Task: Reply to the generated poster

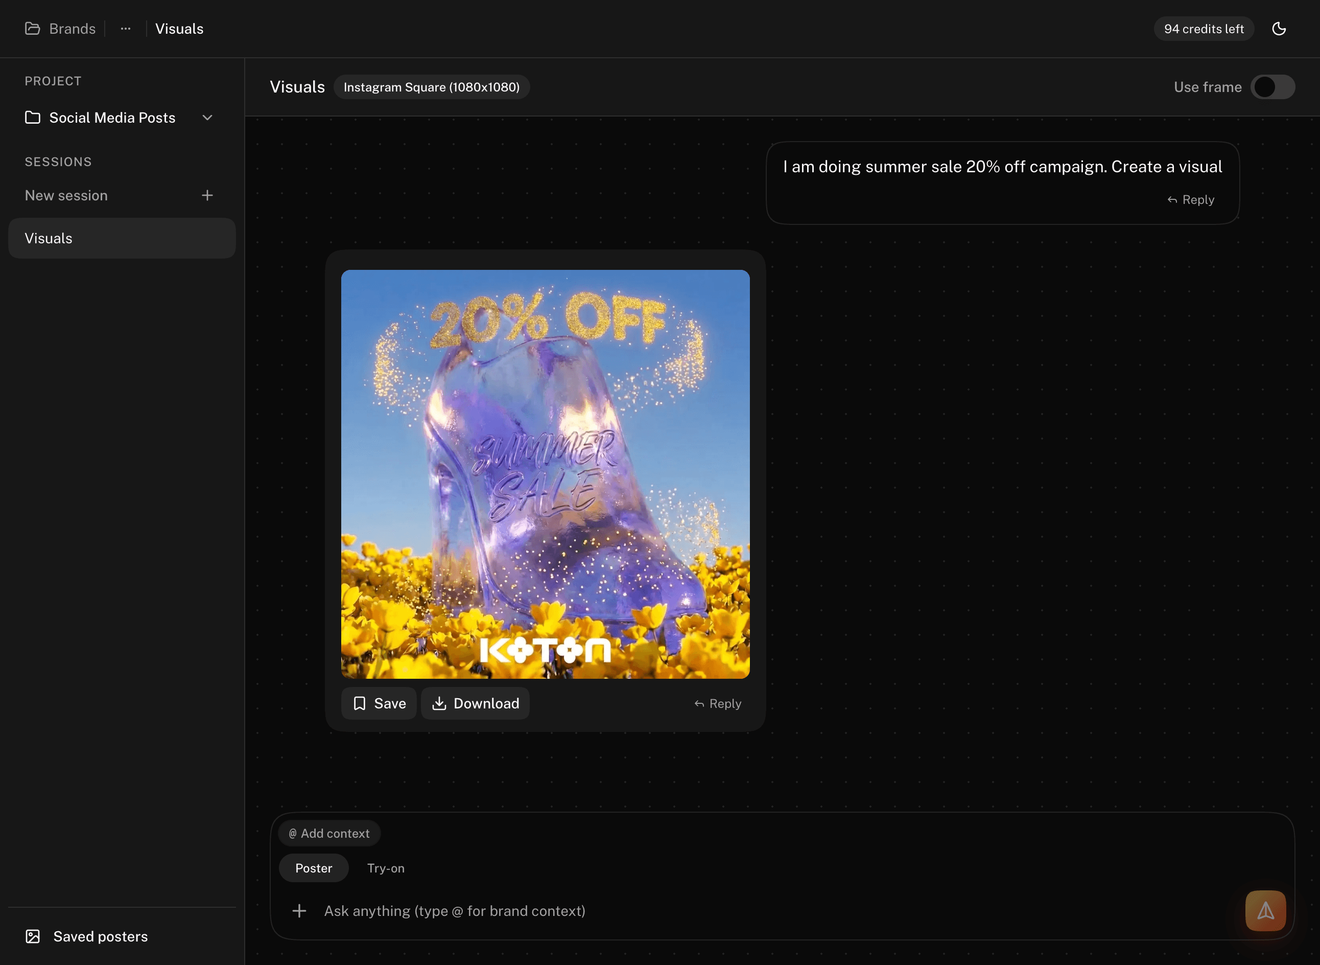Action: (x=718, y=704)
